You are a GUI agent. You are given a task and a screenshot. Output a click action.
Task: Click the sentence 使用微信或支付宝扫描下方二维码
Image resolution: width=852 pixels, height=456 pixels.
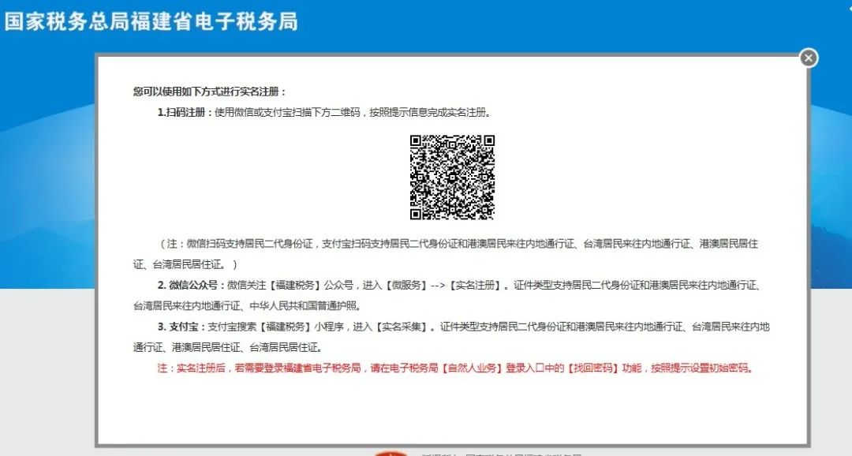[x=287, y=113]
